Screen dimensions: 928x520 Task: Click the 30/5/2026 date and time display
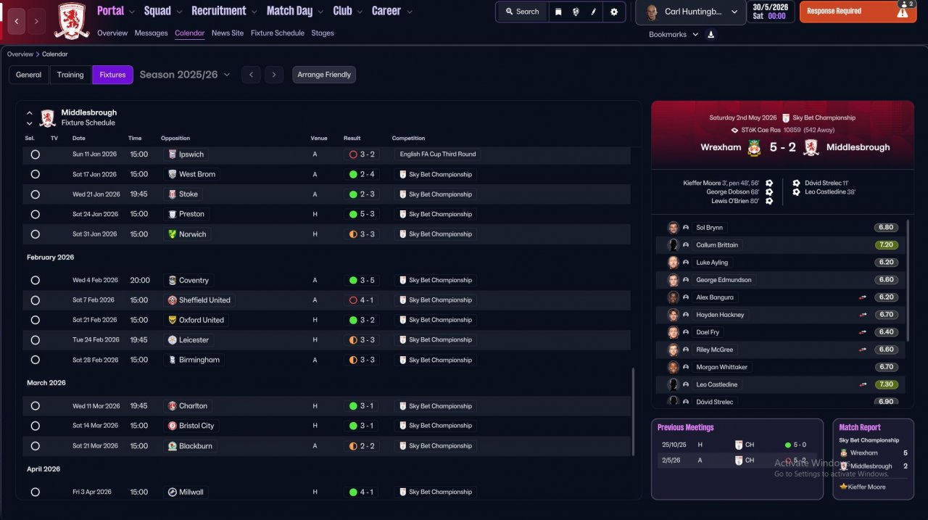tap(770, 12)
